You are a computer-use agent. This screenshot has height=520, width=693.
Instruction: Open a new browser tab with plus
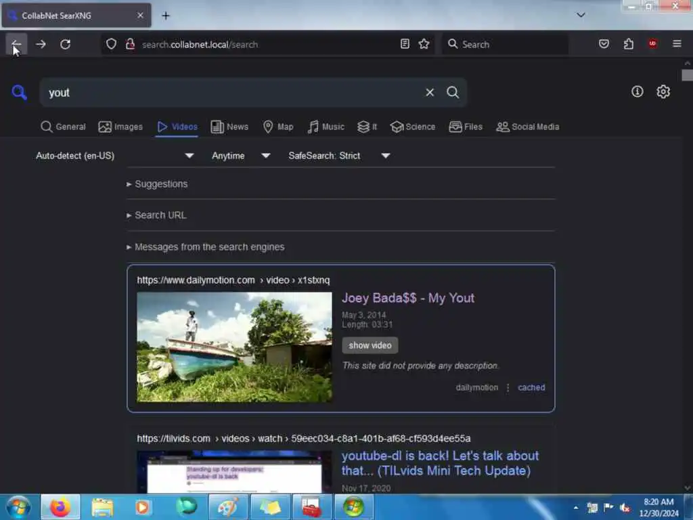pos(166,16)
